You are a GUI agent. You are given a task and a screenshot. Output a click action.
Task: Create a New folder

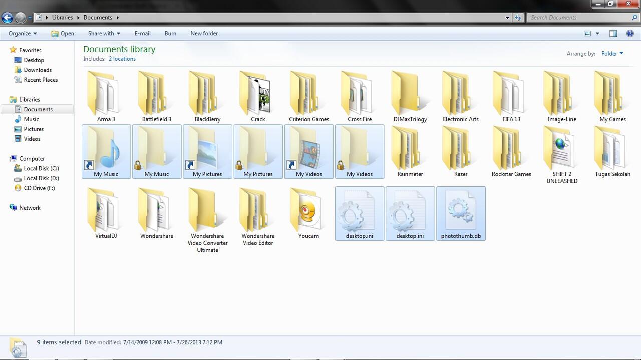click(x=204, y=34)
